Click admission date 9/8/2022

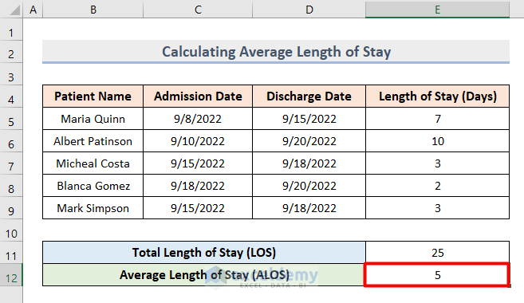198,119
